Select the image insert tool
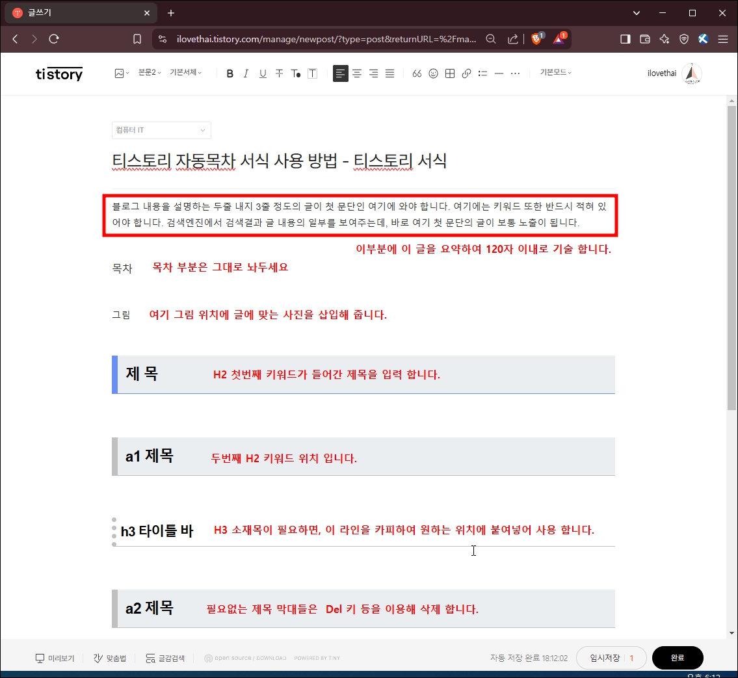Image resolution: width=738 pixels, height=678 pixels. [x=119, y=73]
